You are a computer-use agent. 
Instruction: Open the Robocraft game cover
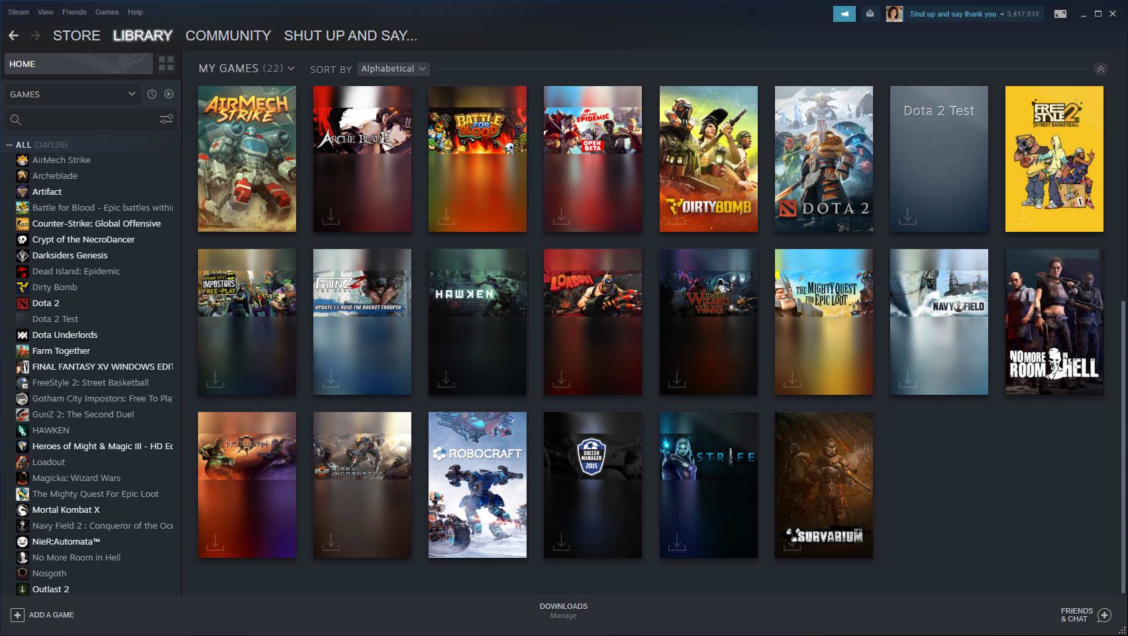tap(477, 485)
